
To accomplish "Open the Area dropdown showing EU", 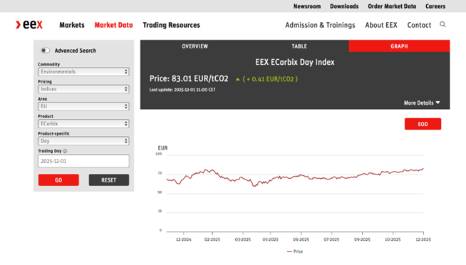I will pos(83,106).
